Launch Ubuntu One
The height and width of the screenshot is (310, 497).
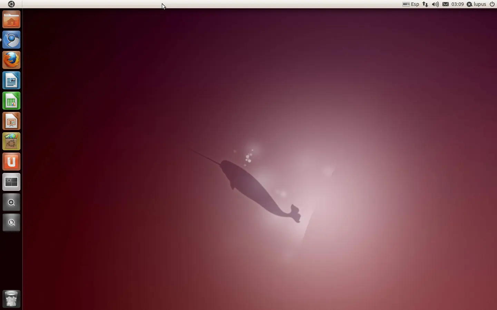pos(11,162)
